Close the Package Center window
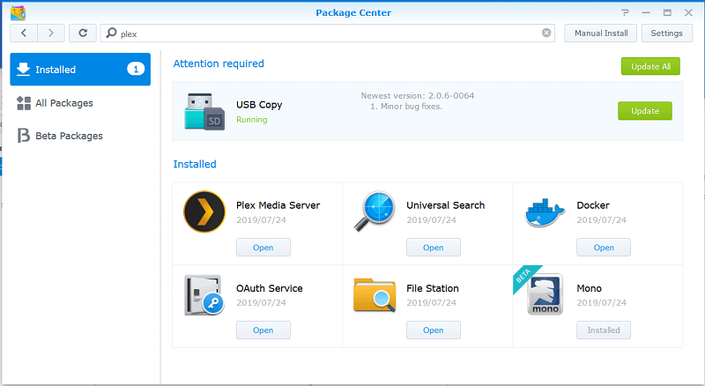Image resolution: width=705 pixels, height=386 pixels. (688, 12)
